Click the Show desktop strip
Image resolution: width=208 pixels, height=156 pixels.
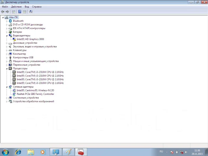click(207, 152)
